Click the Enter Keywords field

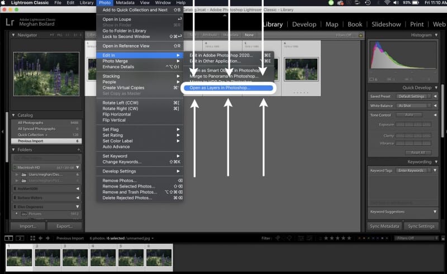tap(413, 170)
